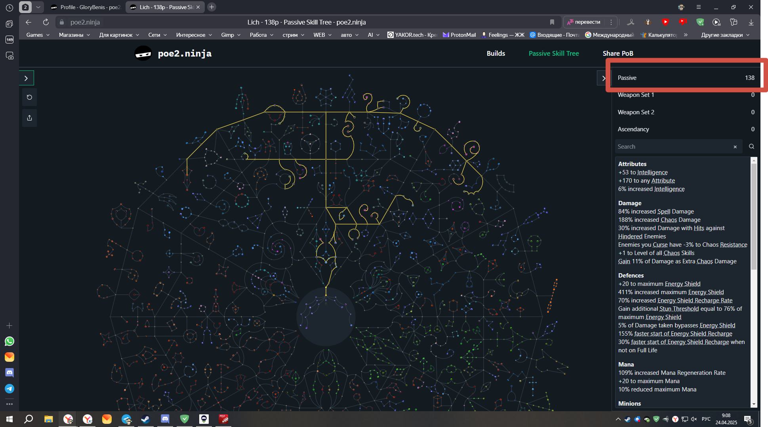
Task: Open a new browser tab
Action: [x=212, y=7]
